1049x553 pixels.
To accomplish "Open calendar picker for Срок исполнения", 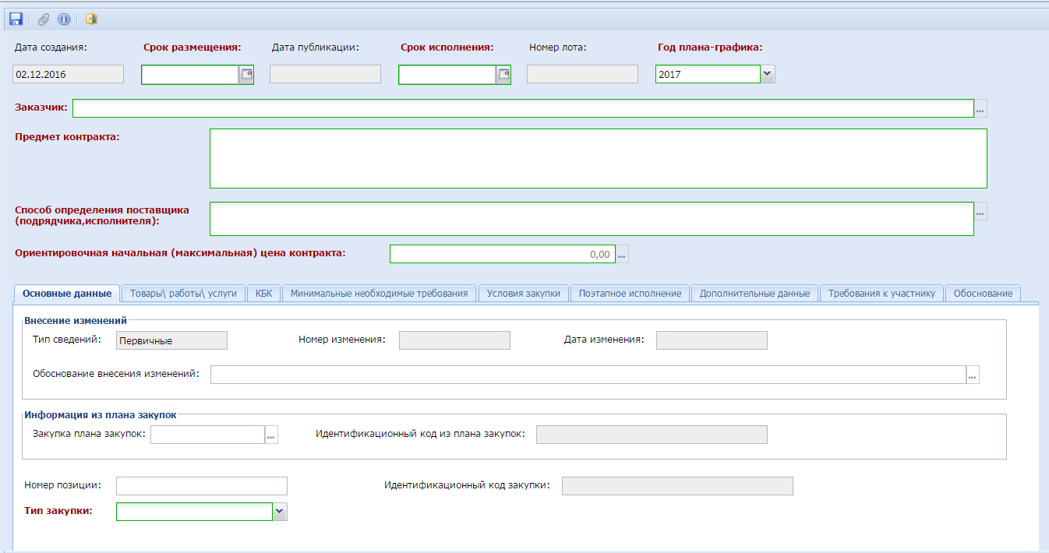I will 503,74.
